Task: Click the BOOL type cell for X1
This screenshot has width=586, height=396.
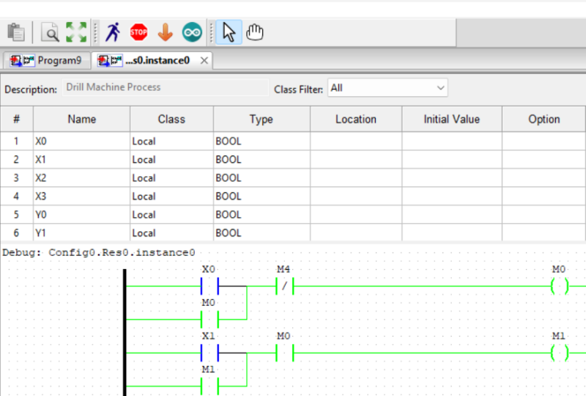Action: pos(262,159)
